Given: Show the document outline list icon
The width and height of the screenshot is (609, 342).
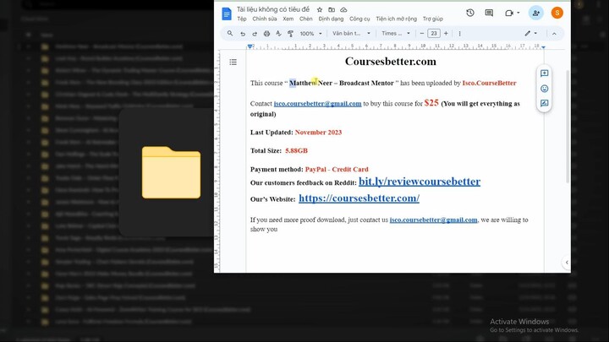Looking at the screenshot, I should point(233,62).
